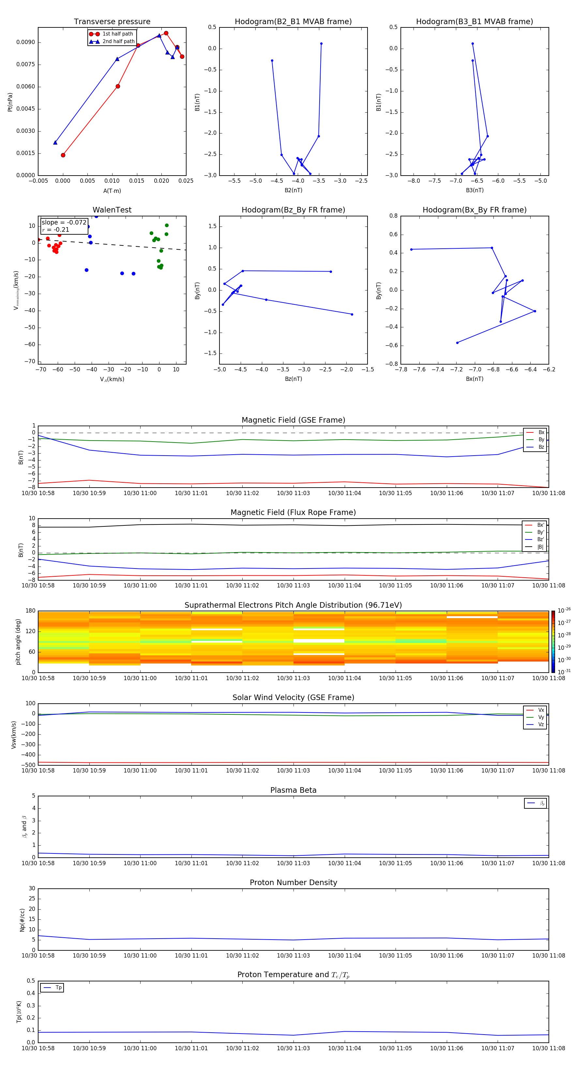Click the 'slope = -0.072' annotation
The image size is (587, 1077).
click(64, 223)
